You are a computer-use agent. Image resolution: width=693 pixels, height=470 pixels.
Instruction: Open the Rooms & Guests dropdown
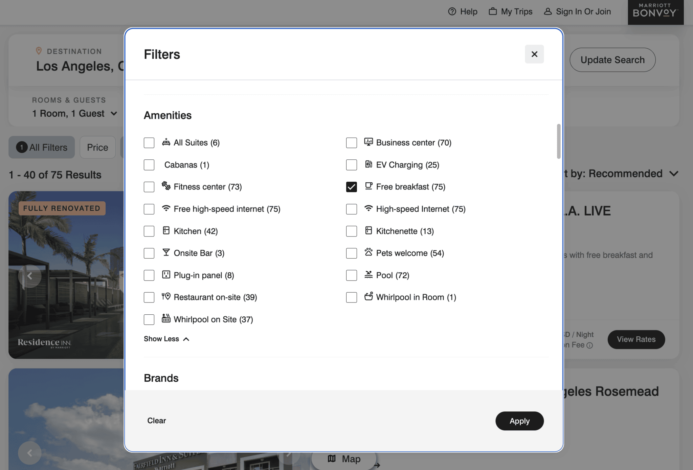point(75,113)
